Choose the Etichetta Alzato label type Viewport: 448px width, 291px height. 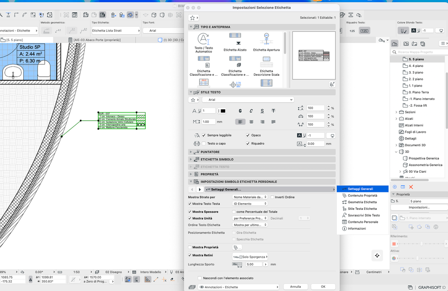235,42
